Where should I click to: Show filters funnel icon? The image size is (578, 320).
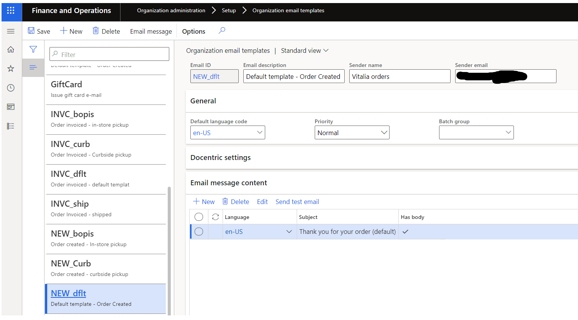[33, 49]
